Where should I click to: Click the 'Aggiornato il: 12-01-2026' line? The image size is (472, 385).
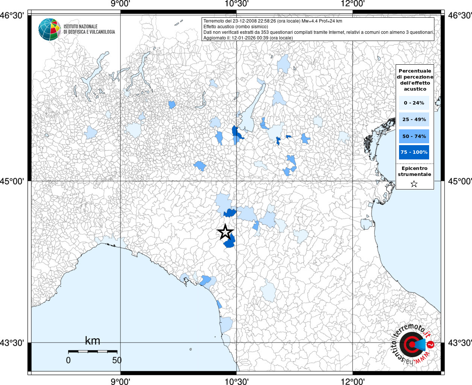click(x=248, y=38)
